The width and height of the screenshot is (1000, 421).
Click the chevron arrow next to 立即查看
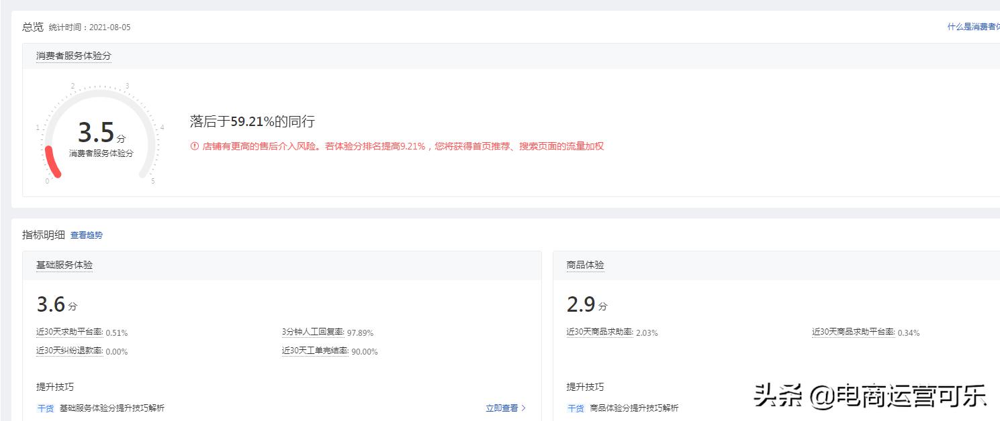pyautogui.click(x=523, y=408)
